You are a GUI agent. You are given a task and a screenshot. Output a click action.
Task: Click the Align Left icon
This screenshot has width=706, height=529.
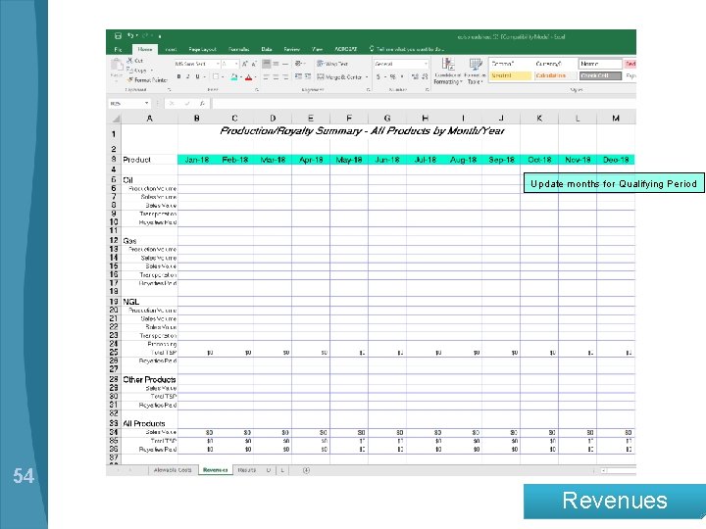click(266, 77)
